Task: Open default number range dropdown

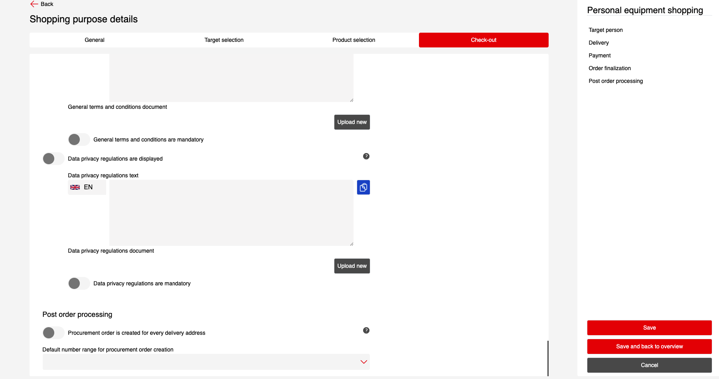Action: click(206, 362)
